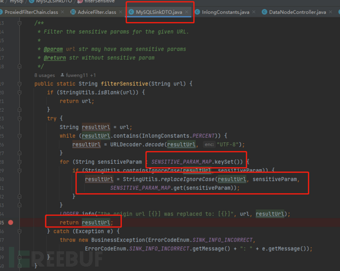Viewport: 340px width, 271px height.
Task: Fold the if containsIgnoreCase block
Action: pos(20,171)
